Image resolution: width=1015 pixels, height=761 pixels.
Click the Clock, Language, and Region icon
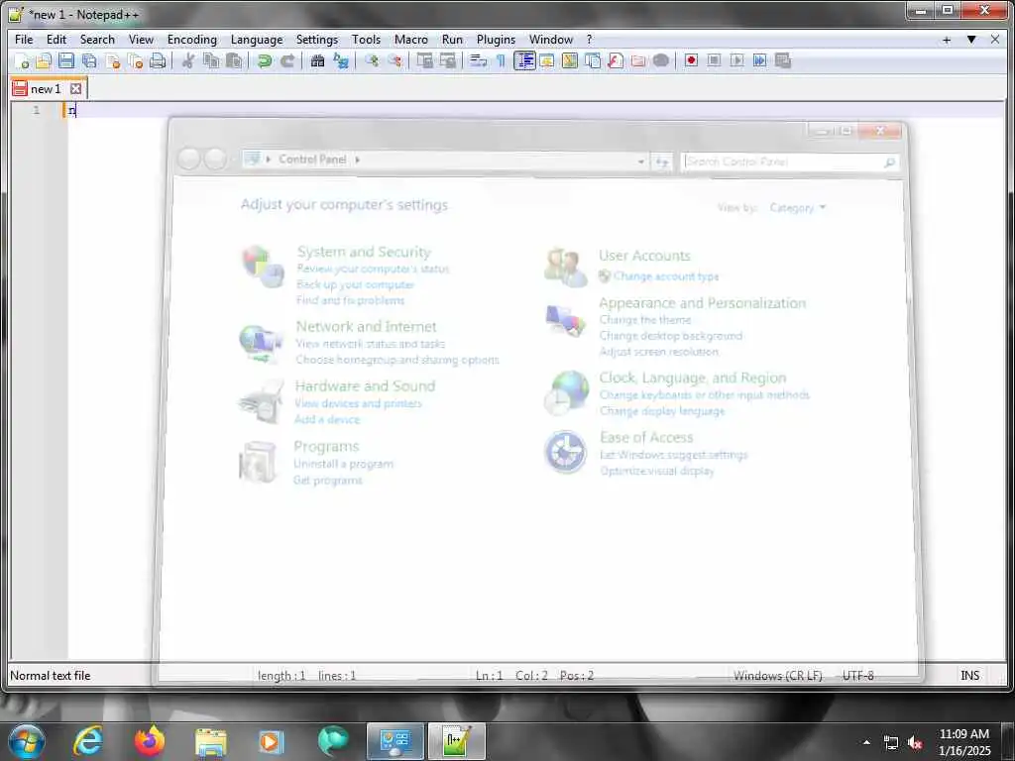point(566,392)
